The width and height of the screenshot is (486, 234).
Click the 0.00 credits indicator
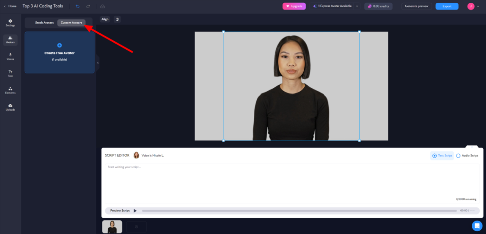(x=378, y=6)
